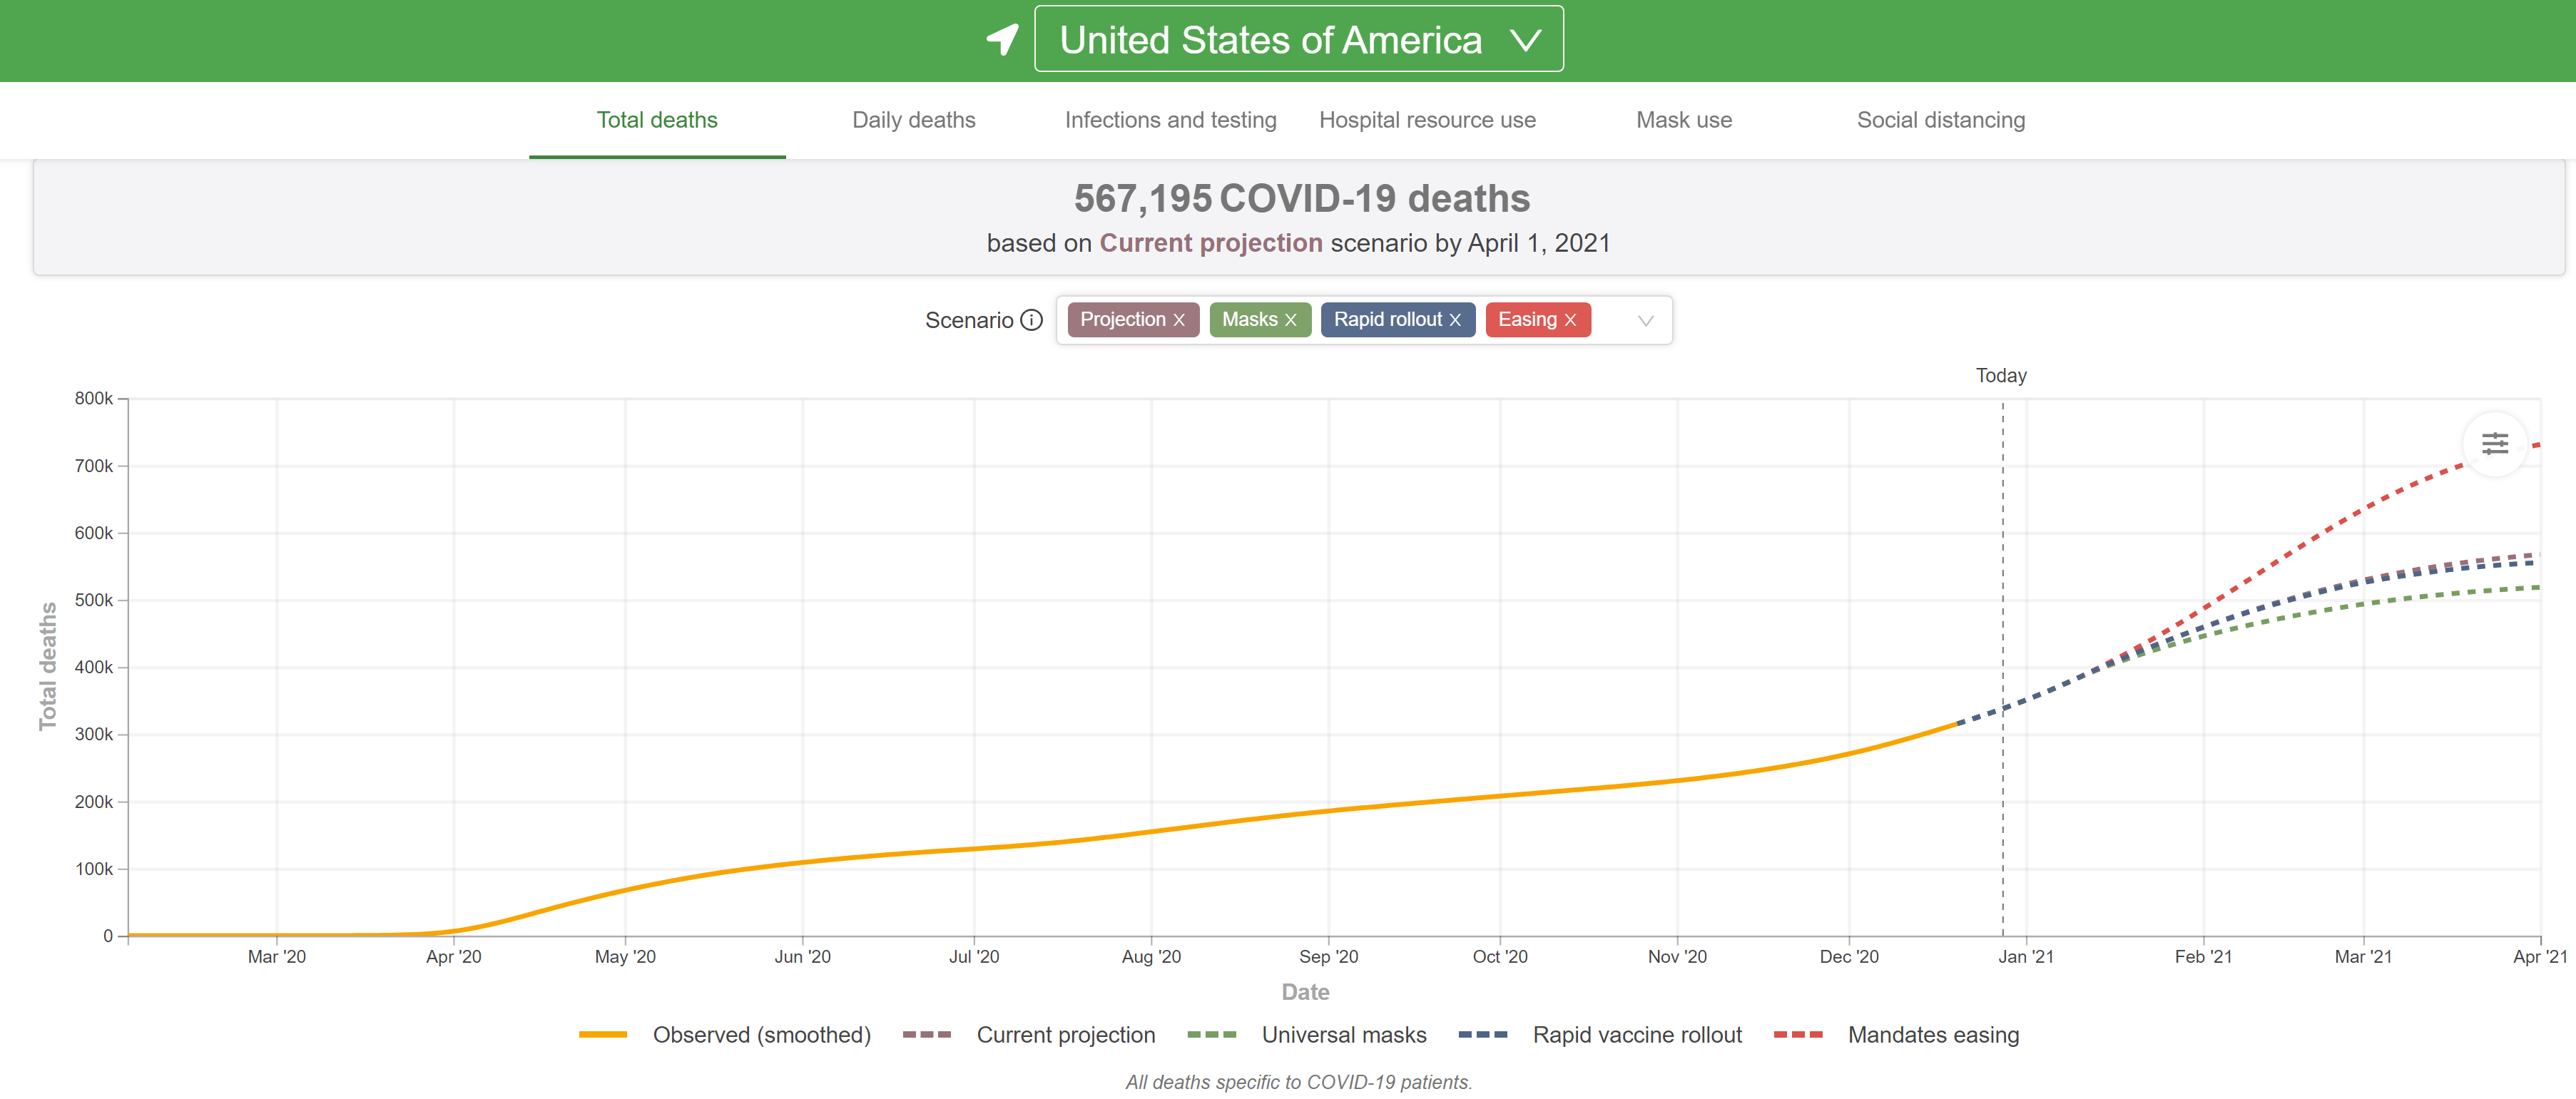Click the location arrow icon
The image size is (2576, 1099).
(x=1002, y=39)
